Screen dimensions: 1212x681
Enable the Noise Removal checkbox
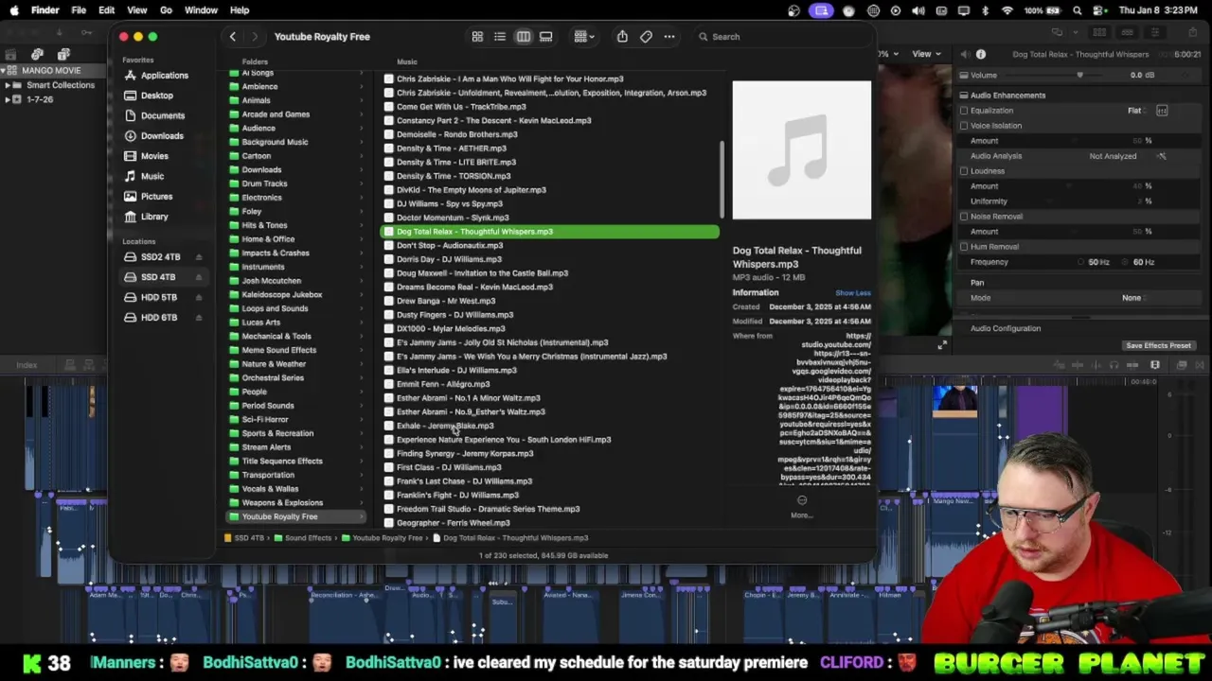point(964,217)
